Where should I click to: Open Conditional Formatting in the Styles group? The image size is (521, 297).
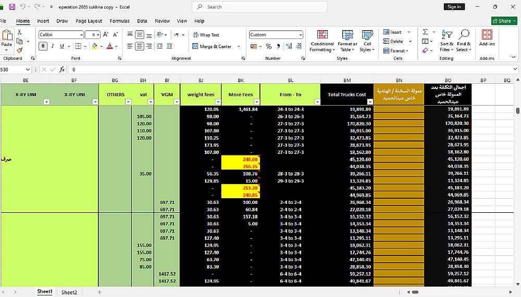pos(322,40)
